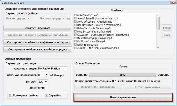Sort playlist alphabetically with Сортировать в алфавитном порядке
The width and height of the screenshot is (177, 106).
click(38, 42)
